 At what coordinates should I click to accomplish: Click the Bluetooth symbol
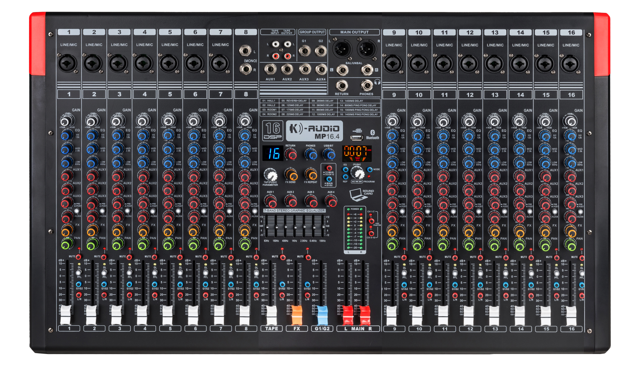tap(372, 132)
